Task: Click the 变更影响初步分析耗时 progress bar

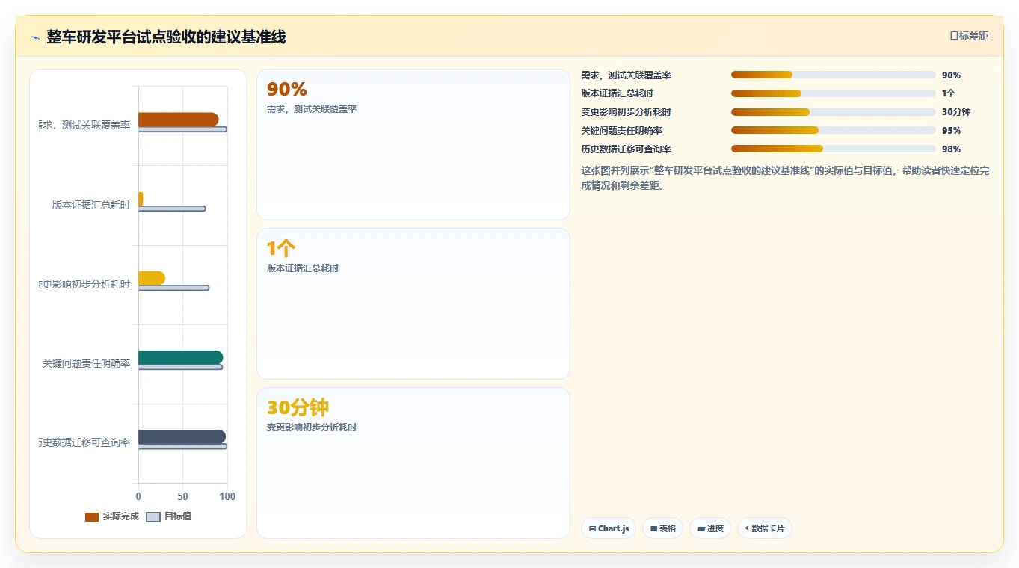Action: (x=834, y=112)
